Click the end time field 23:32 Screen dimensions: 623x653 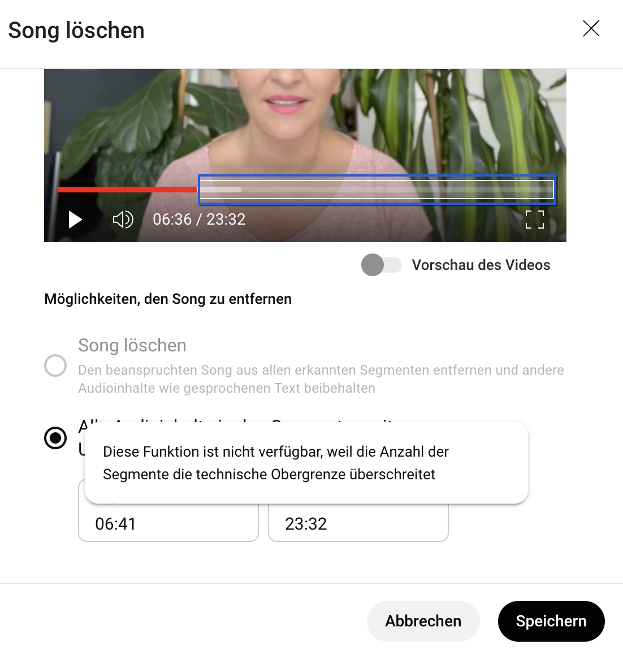click(x=358, y=523)
